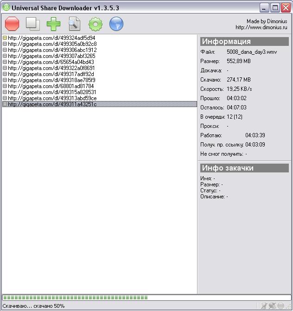293x311 pixels.
Task: Click the grey circle icon in status bar
Action: [280, 305]
